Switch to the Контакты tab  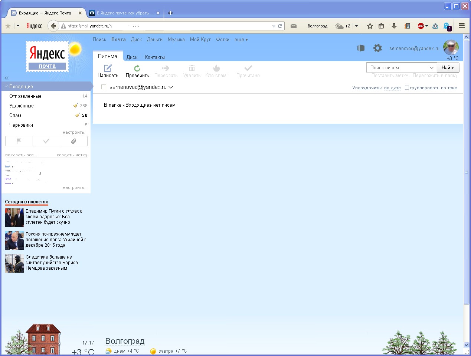(x=154, y=57)
